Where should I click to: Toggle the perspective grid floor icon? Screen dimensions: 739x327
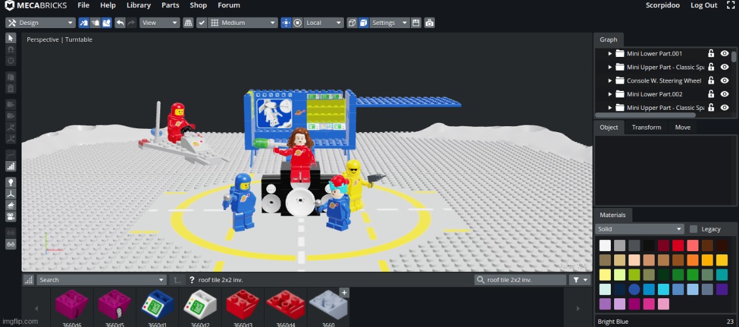click(188, 23)
